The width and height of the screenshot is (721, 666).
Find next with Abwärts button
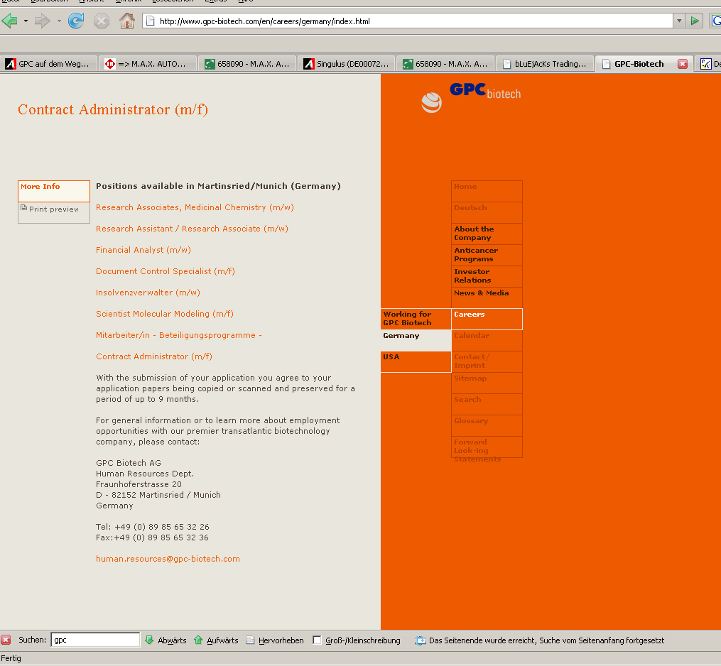point(166,640)
